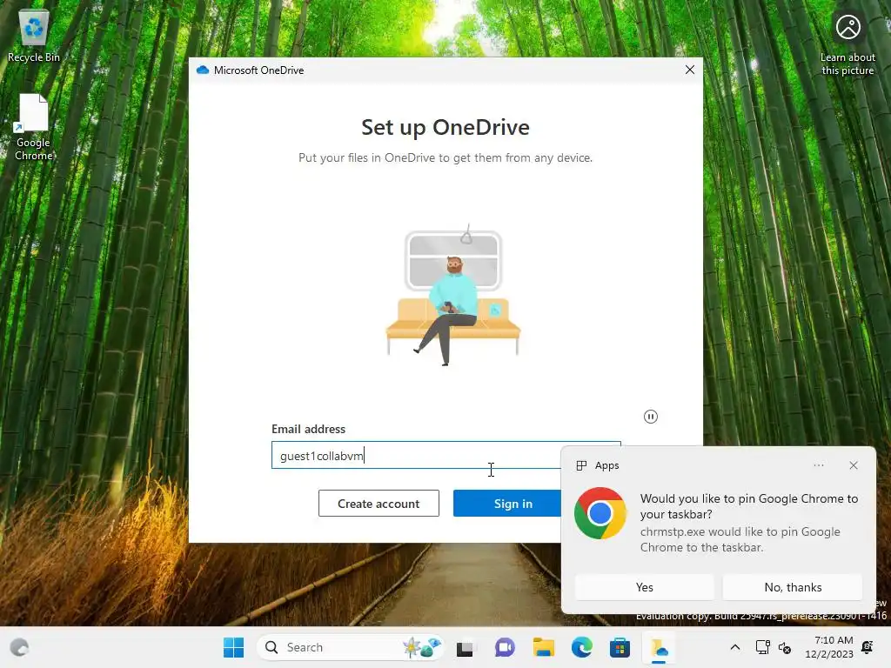Open File Explorer from taskbar
The width and height of the screenshot is (891, 668).
[543, 647]
